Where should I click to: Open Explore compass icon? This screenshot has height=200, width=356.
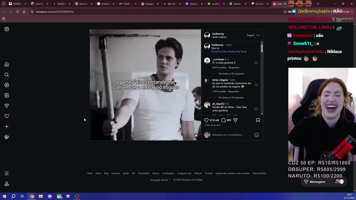click(x=7, y=85)
